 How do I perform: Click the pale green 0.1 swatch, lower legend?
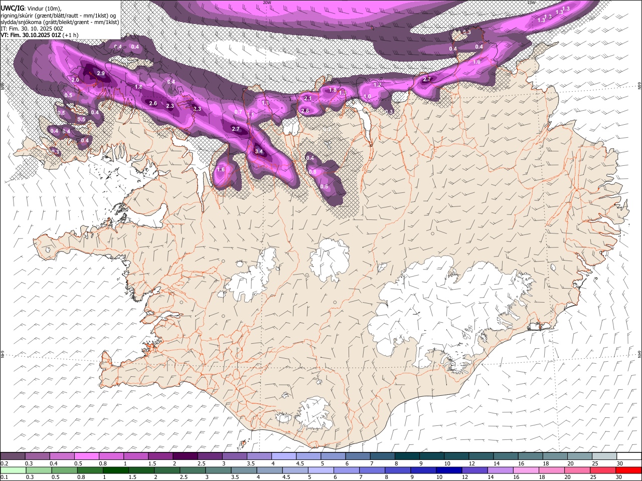pos(13,470)
